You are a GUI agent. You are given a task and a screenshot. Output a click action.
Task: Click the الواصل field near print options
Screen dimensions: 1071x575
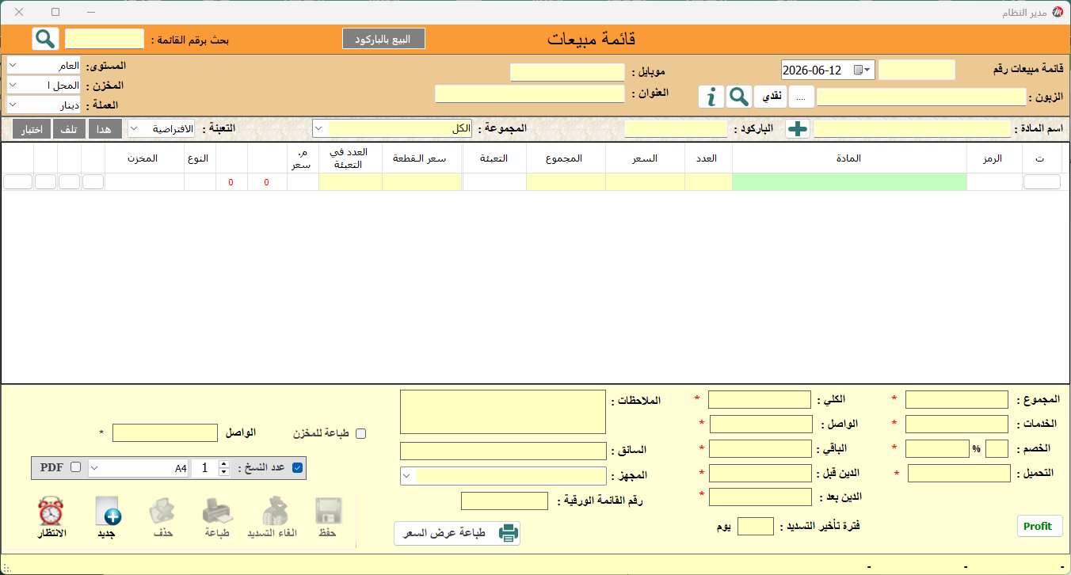click(165, 432)
